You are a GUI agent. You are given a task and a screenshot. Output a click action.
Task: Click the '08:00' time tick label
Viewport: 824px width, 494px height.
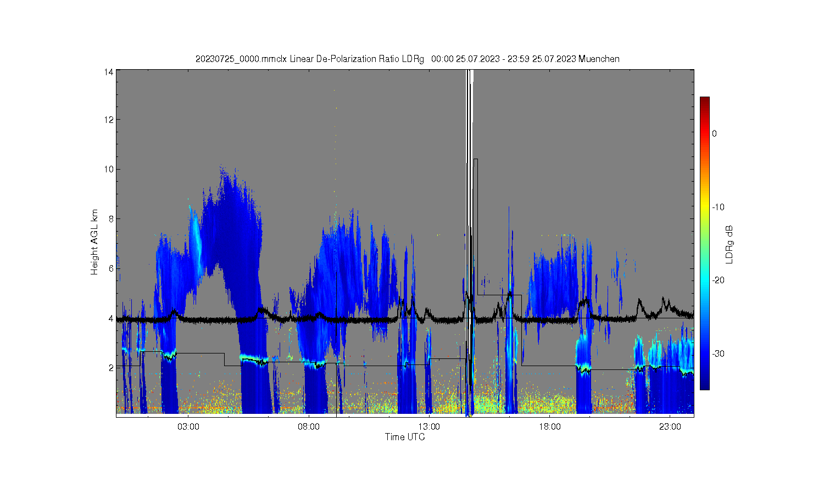(309, 427)
